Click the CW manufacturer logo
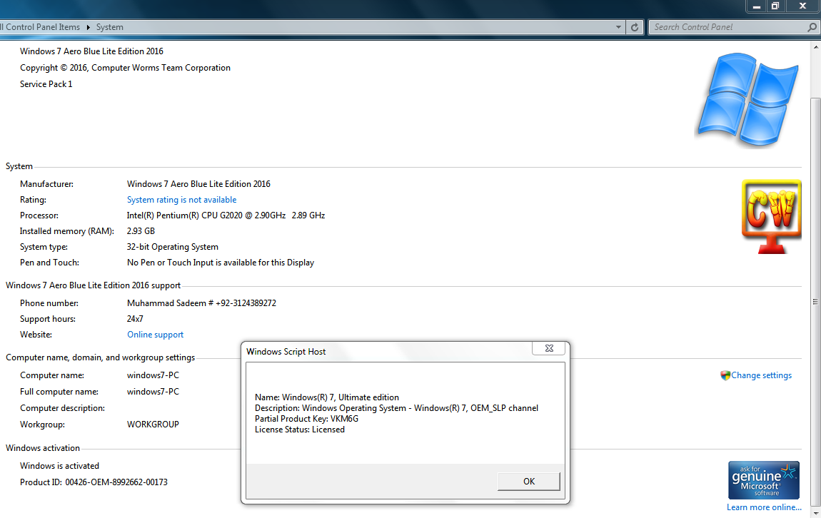The image size is (821, 518). click(771, 217)
